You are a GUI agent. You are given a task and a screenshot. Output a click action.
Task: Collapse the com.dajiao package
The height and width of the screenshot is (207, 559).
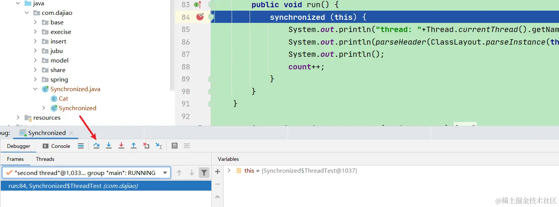point(27,13)
